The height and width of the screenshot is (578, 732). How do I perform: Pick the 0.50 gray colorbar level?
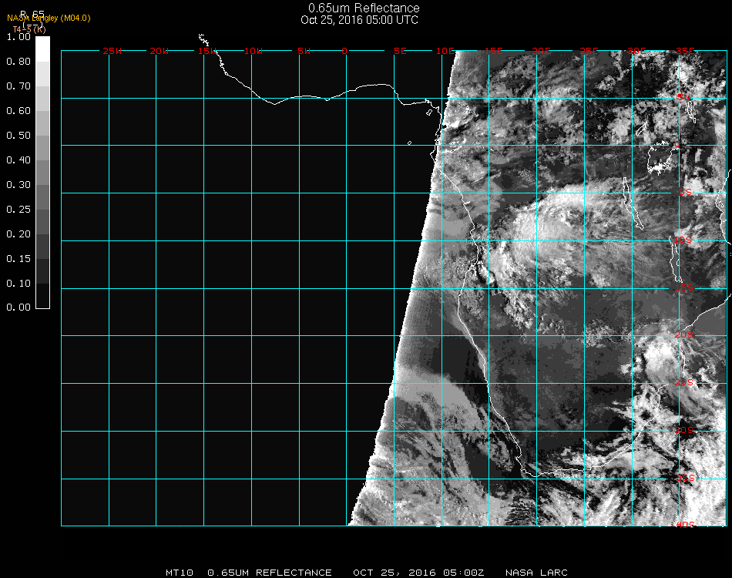(x=43, y=140)
